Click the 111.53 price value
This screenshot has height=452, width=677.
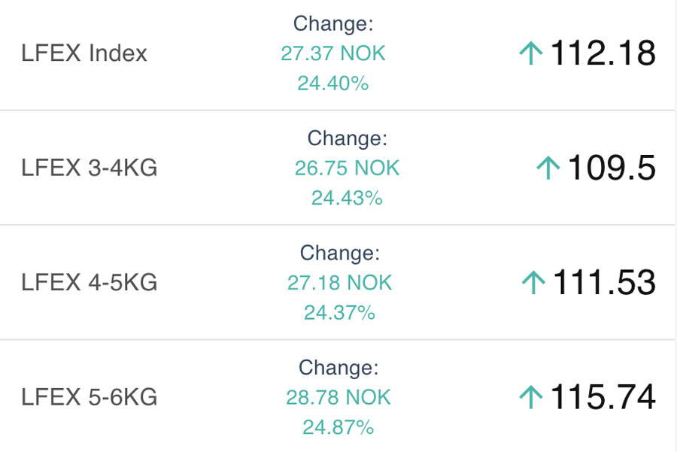coord(604,283)
